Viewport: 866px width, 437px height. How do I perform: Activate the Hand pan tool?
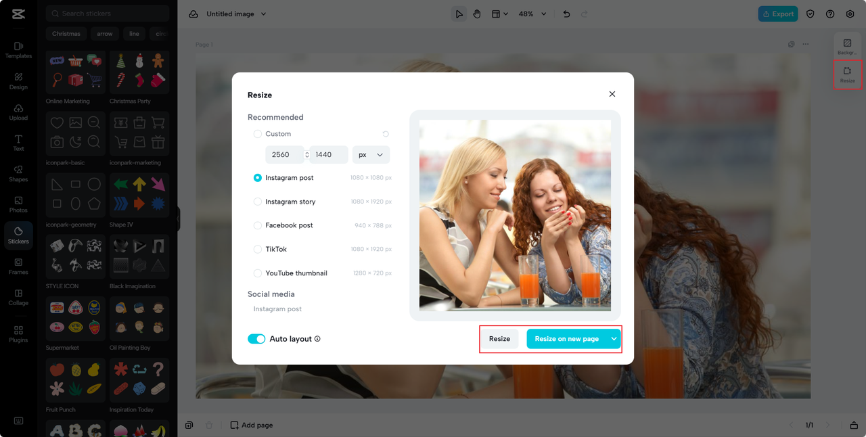477,14
